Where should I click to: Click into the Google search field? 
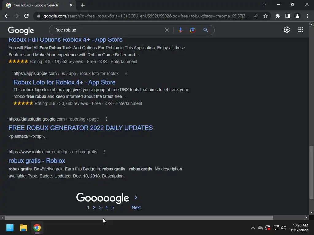pos(108,30)
